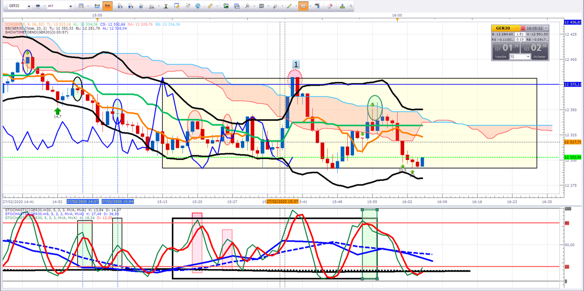
Task: Click the magnifier zoom tool icon
Action: tap(151, 6)
